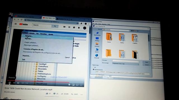Select Libraries in Export dialog sidebar
The image size is (179, 100).
point(97,45)
